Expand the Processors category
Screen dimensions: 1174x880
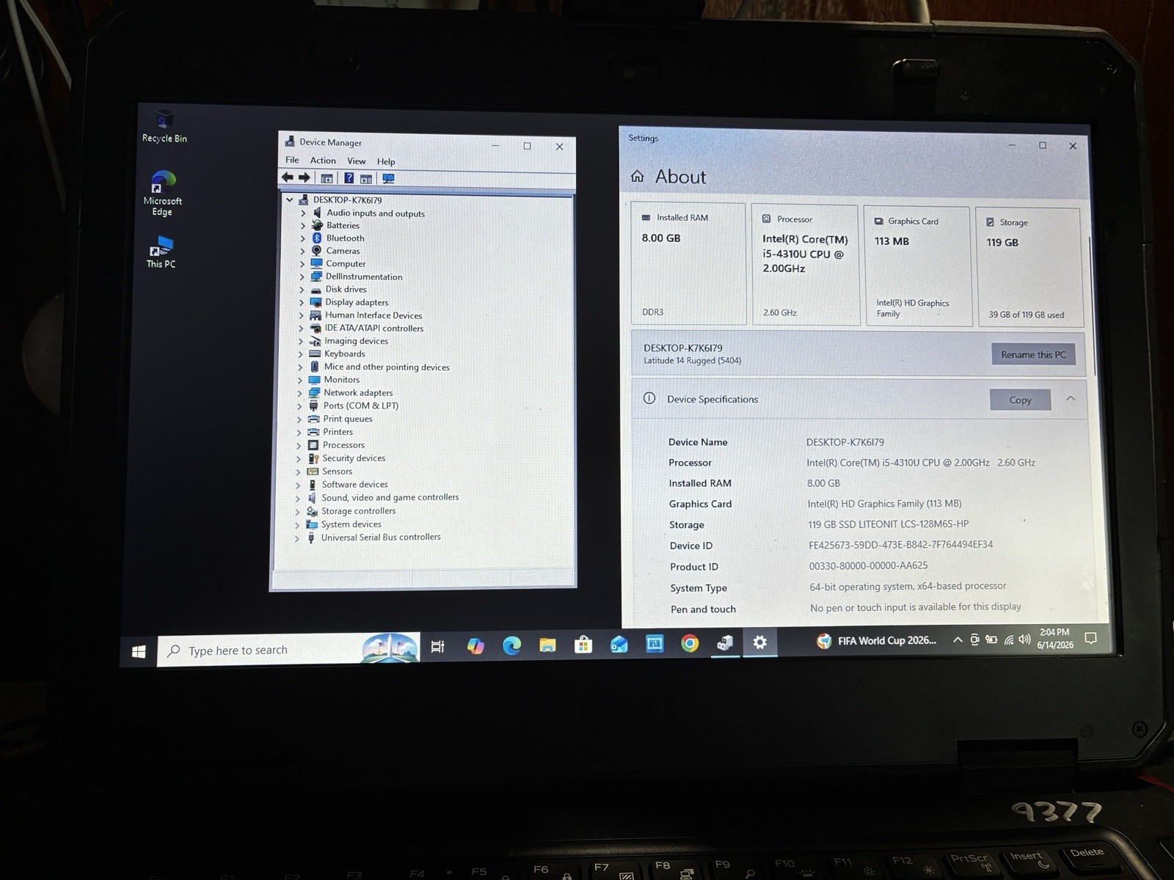(x=299, y=445)
